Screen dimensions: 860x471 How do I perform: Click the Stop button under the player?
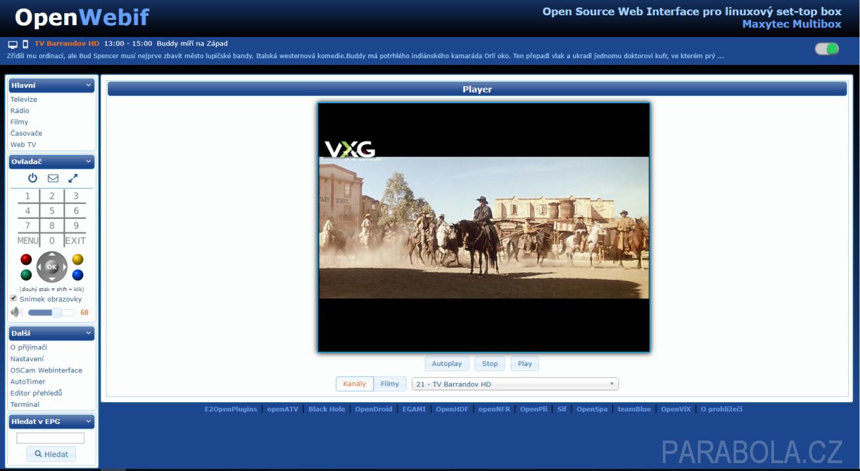click(x=490, y=363)
